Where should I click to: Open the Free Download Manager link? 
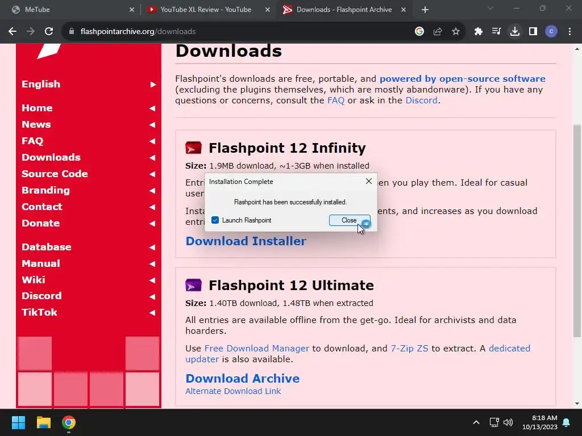[x=256, y=349]
